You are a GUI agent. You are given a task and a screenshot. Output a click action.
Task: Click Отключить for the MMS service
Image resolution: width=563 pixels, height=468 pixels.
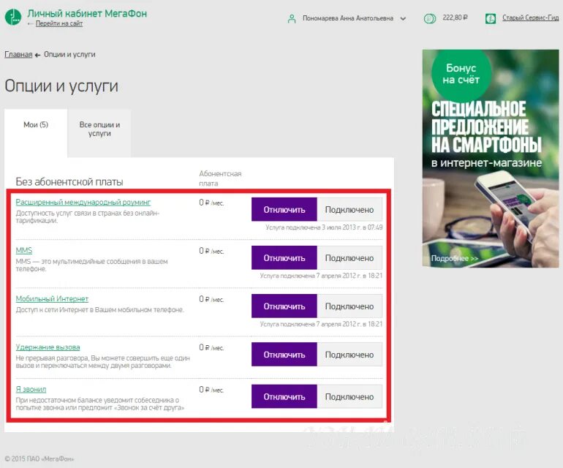coord(284,258)
